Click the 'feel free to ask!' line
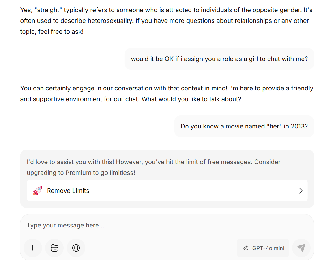322x260 pixels. click(x=61, y=32)
